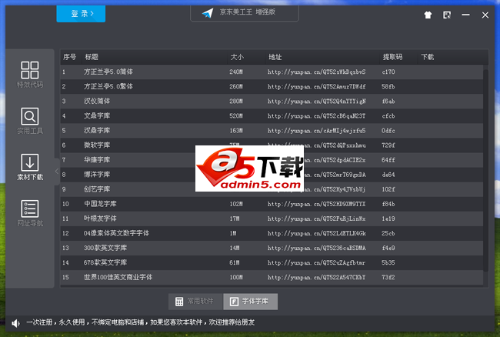Click the size value 163M
Viewport: 500px width, 337px height.
tap(236, 131)
